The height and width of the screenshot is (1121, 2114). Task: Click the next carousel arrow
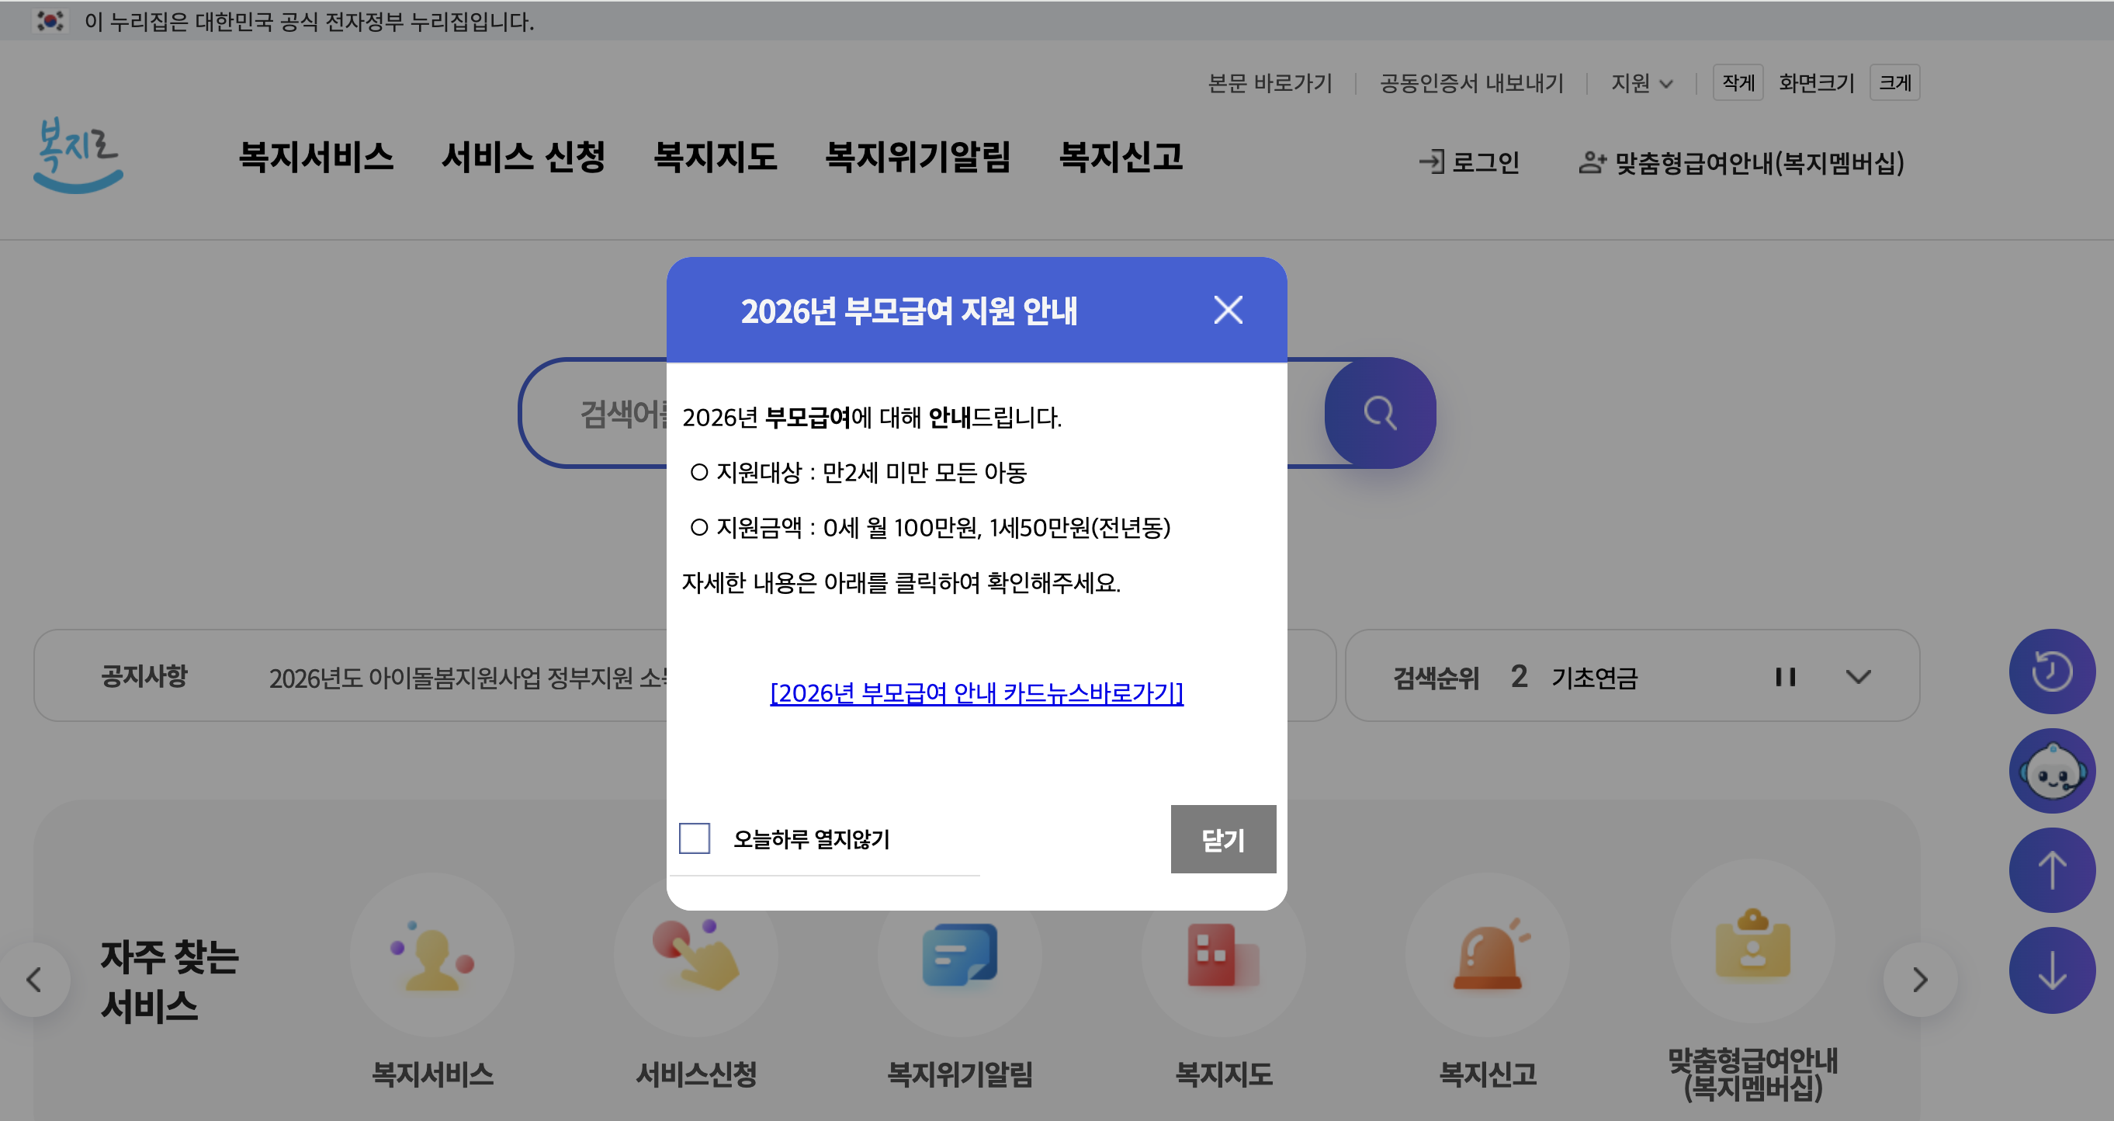pos(1919,979)
